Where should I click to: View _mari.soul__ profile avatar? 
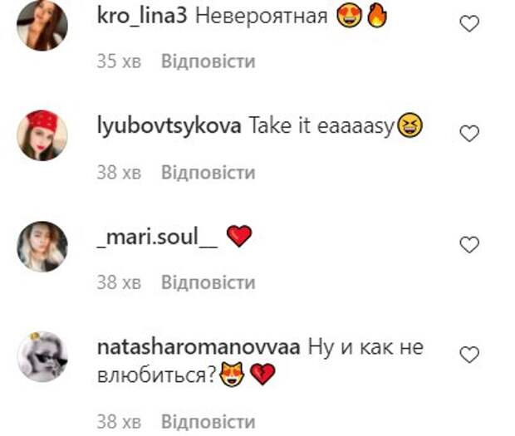(x=42, y=246)
